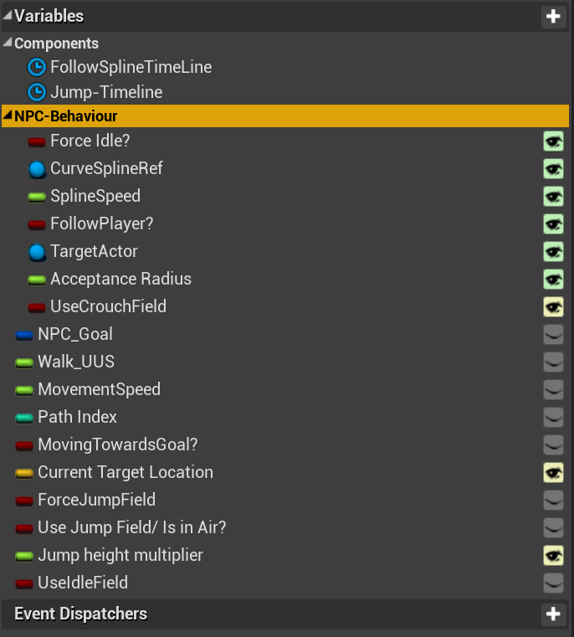The image size is (574, 637).
Task: Collapse the Components category arrow
Action: click(x=8, y=42)
